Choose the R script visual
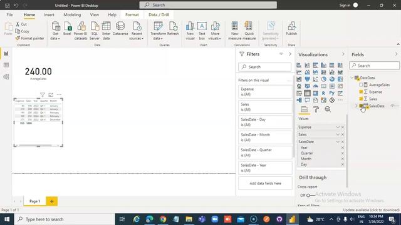This screenshot has width=401, height=225. [x=323, y=93]
